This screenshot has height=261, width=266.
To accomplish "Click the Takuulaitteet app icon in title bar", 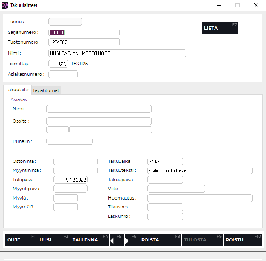I will pyautogui.click(x=5, y=5).
